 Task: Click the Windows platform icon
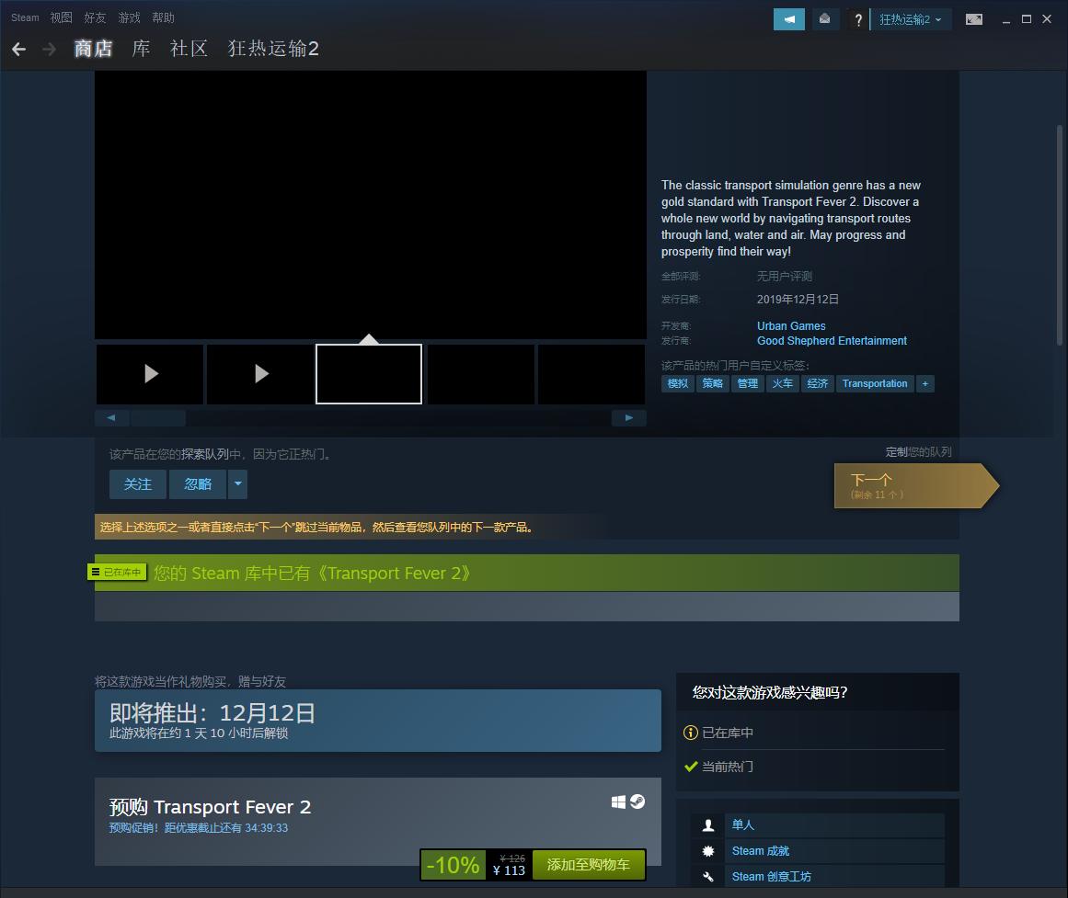pyautogui.click(x=618, y=802)
